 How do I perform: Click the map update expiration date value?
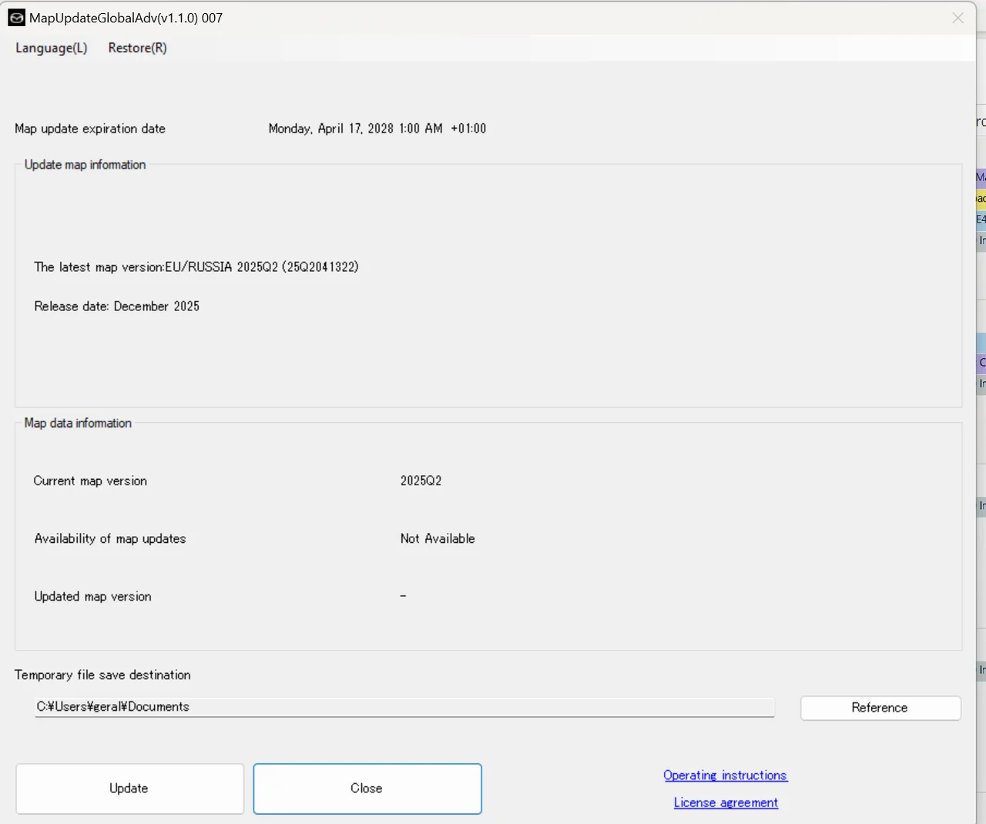pyautogui.click(x=377, y=129)
